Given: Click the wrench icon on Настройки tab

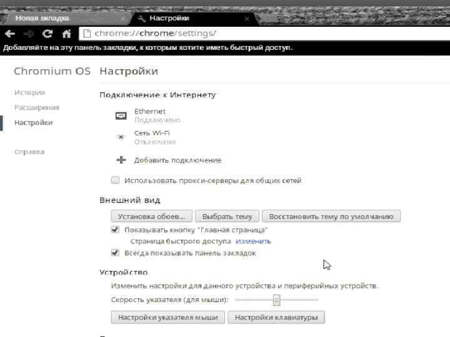Looking at the screenshot, I should [x=141, y=19].
